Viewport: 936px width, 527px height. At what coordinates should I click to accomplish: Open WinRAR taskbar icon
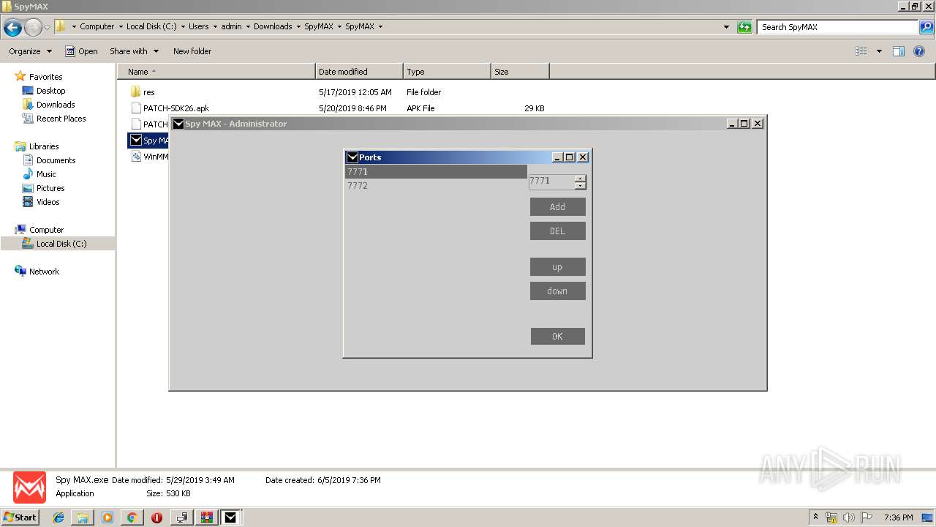click(x=207, y=517)
